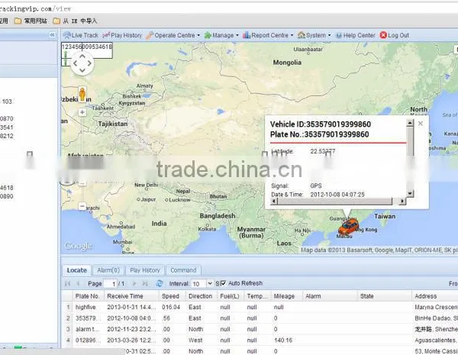
Task: Go to last page of results
Action: pos(145,283)
